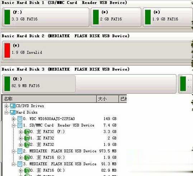Click the Hard Disks computer icon

click(x=13, y=112)
